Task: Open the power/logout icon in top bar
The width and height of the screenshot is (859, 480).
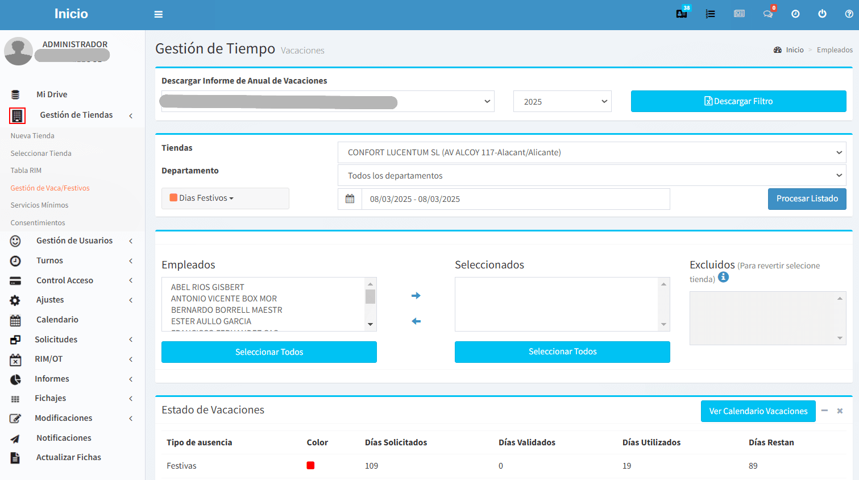Action: 822,14
